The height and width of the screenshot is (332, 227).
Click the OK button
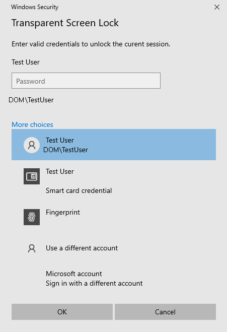pos(62,312)
